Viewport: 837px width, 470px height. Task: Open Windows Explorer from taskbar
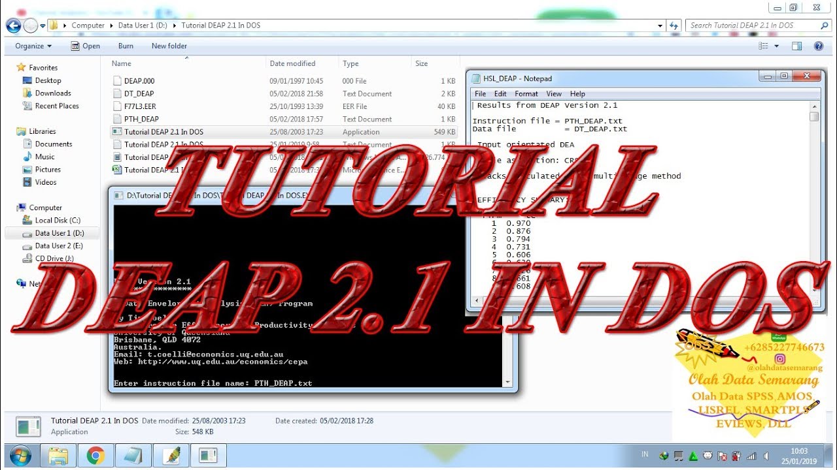coord(58,455)
